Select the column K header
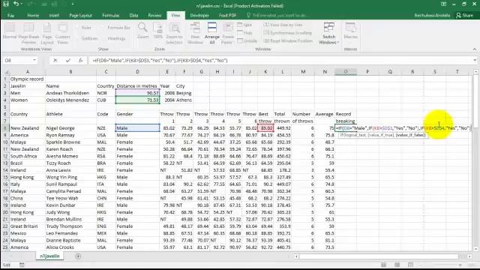This screenshot has height=270, width=480. point(265,72)
